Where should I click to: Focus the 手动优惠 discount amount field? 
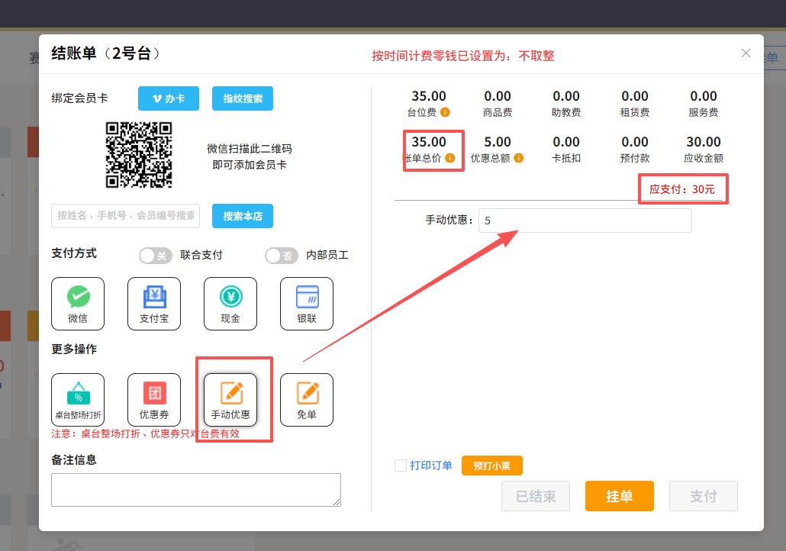[x=585, y=221]
